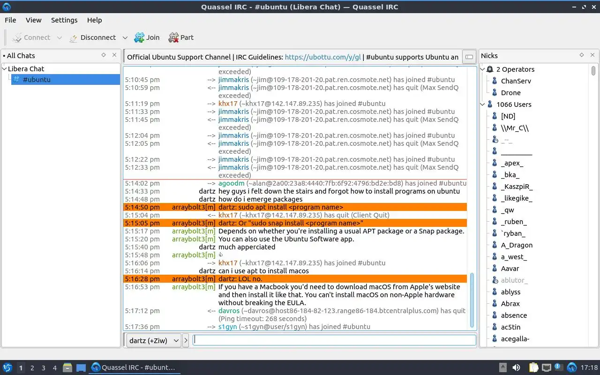The height and width of the screenshot is (375, 600).
Task: Click the Quassel tray icon
Action: coord(572,367)
